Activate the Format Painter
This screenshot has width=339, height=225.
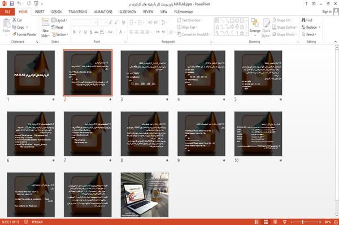tap(24, 34)
